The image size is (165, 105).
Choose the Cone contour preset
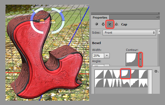[x=108, y=74]
